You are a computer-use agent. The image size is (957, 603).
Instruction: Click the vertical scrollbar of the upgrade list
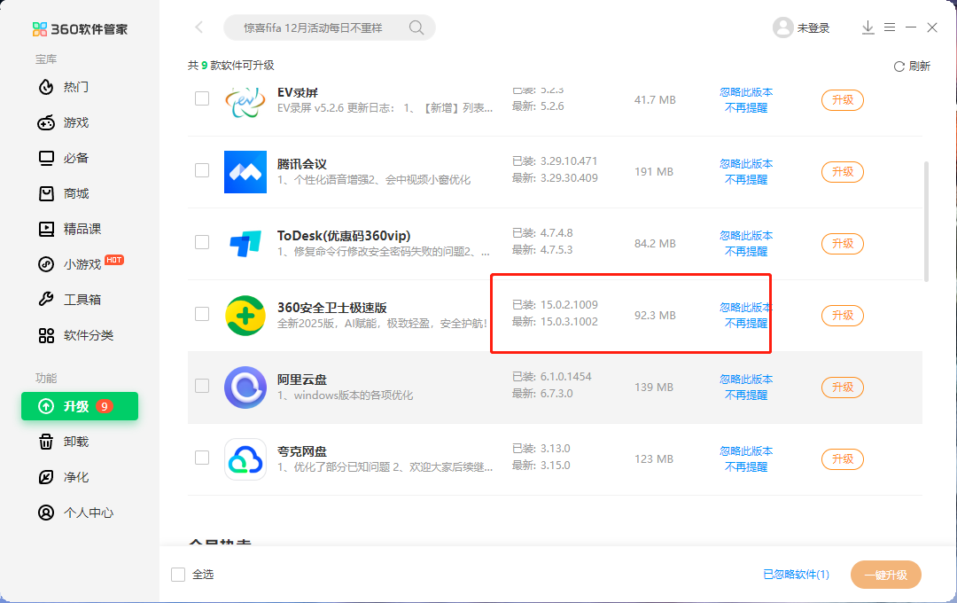pyautogui.click(x=927, y=222)
